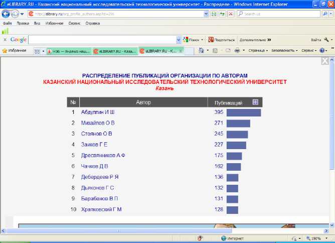The height and width of the screenshot is (243, 335).
Task: Expand the tab list dropdown arrow
Action: (43, 51)
